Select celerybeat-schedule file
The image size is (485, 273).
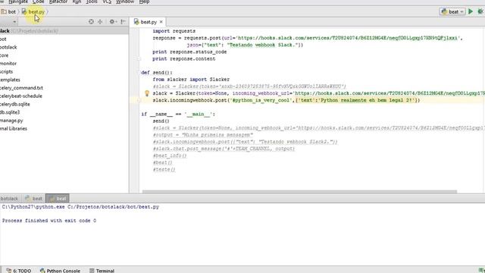coord(21,96)
